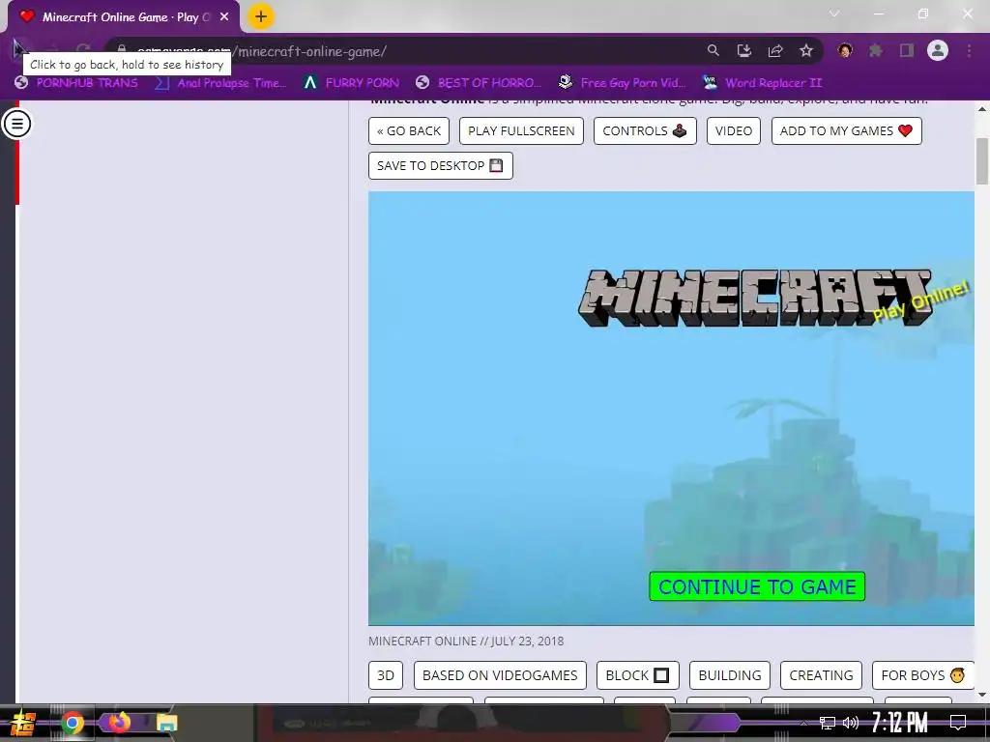990x742 pixels.
Task: Open the CONTROLS joystick button
Action: point(645,130)
